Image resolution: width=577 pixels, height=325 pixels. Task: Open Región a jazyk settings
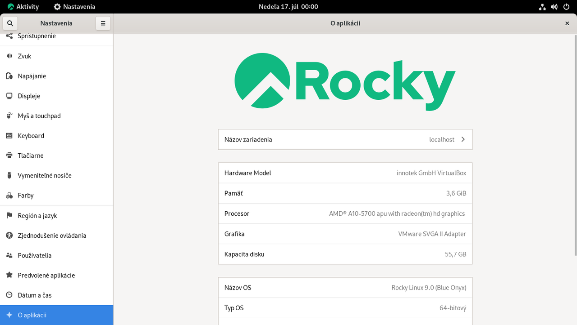[56, 215]
